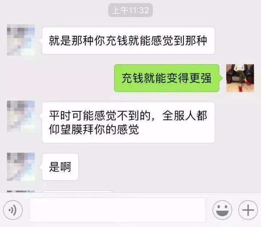Select message 就是那种你充钱就能感觉到那种
This screenshot has width=261, height=227.
pos(128,40)
